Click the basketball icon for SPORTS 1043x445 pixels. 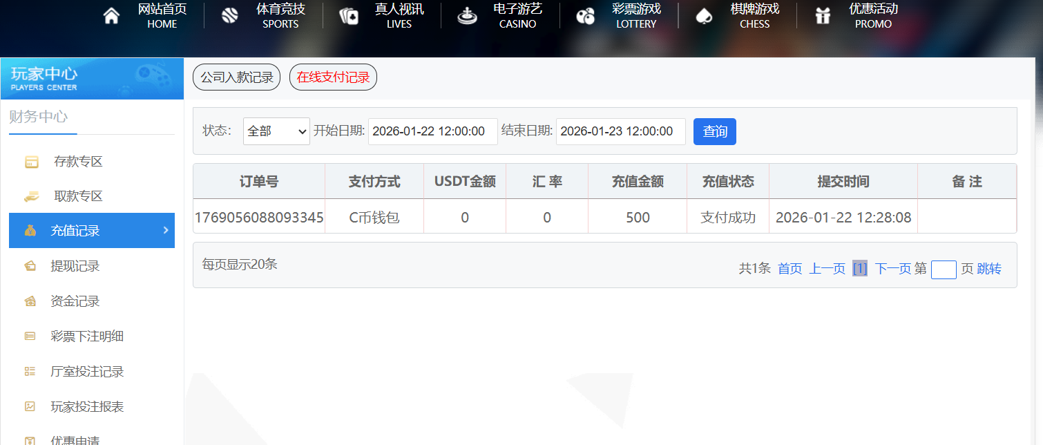pyautogui.click(x=230, y=16)
